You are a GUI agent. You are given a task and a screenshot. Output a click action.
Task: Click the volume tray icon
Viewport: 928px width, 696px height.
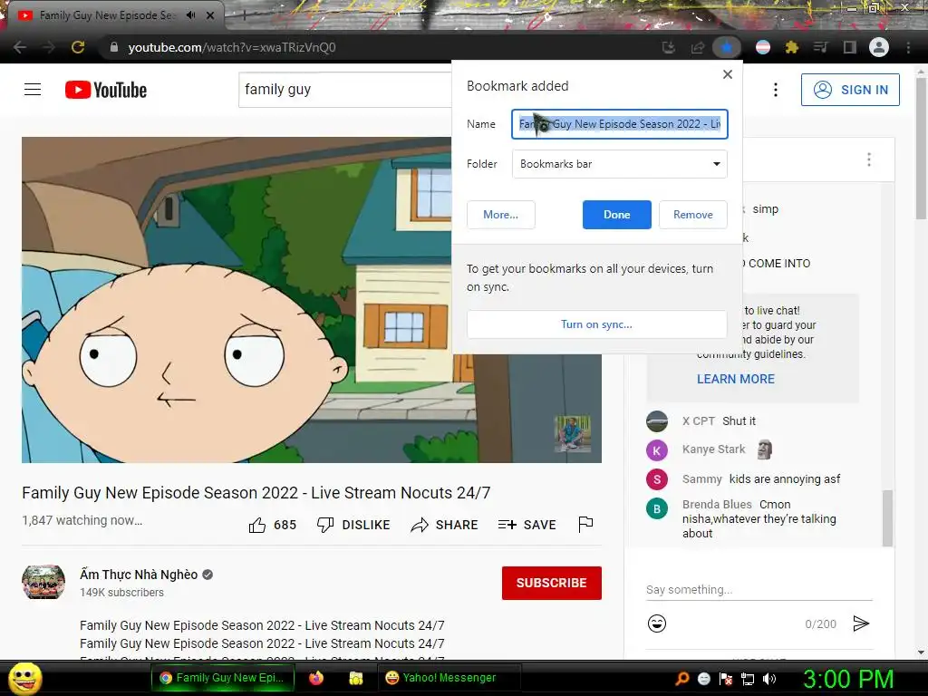point(770,679)
